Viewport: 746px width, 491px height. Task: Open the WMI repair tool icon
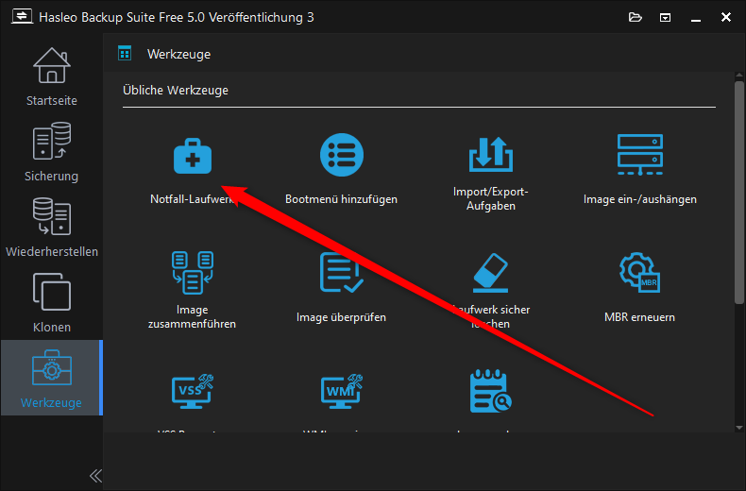(x=342, y=392)
